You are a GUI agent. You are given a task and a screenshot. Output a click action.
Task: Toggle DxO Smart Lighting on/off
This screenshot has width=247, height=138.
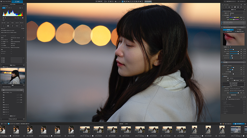tap(223, 22)
